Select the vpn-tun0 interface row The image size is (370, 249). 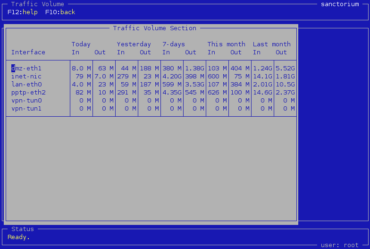point(26,101)
